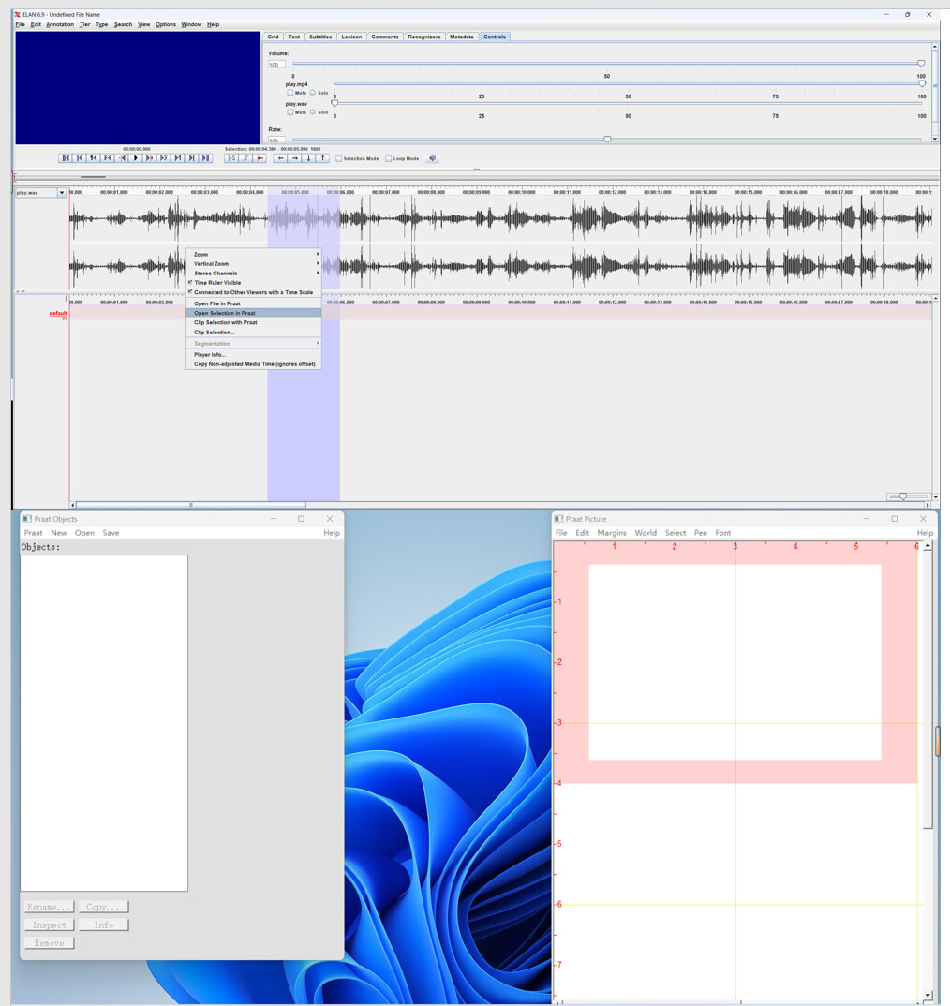Expand the Zoom submenu in context menu
The height and width of the screenshot is (1006, 950).
(x=253, y=254)
